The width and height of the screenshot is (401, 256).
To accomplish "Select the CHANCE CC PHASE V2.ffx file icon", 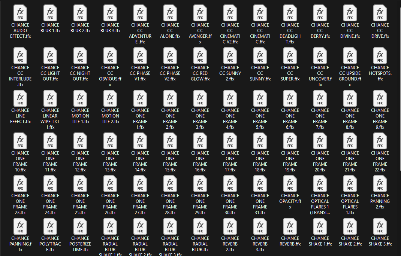I will coord(170,55).
